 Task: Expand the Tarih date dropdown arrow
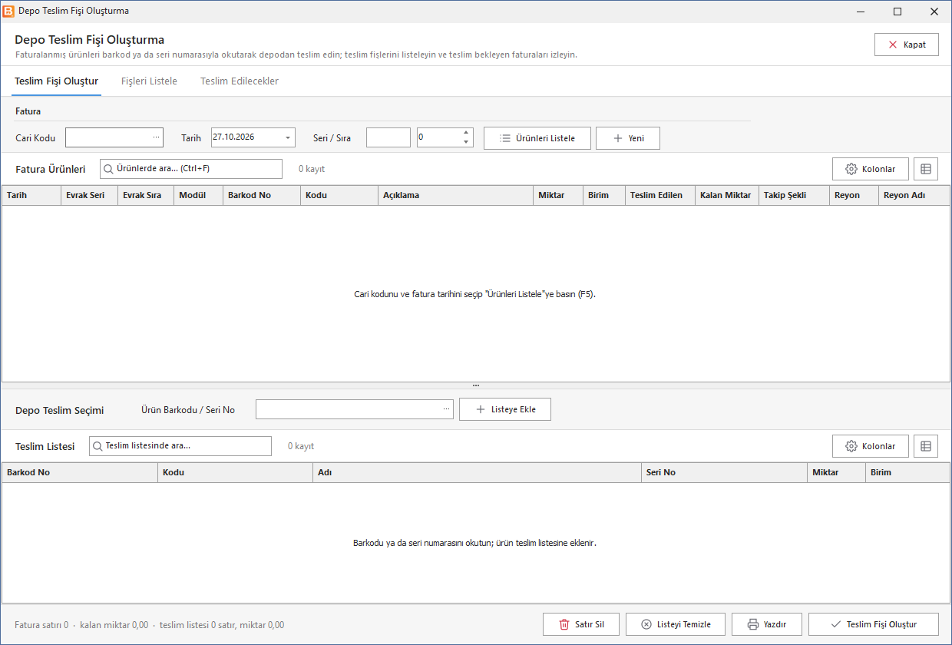pos(288,137)
